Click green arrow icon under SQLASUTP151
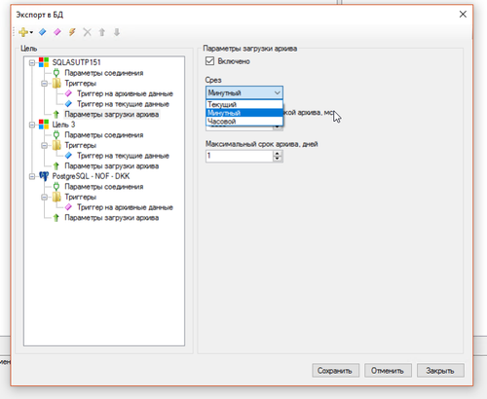This screenshot has width=487, height=399. [x=56, y=115]
